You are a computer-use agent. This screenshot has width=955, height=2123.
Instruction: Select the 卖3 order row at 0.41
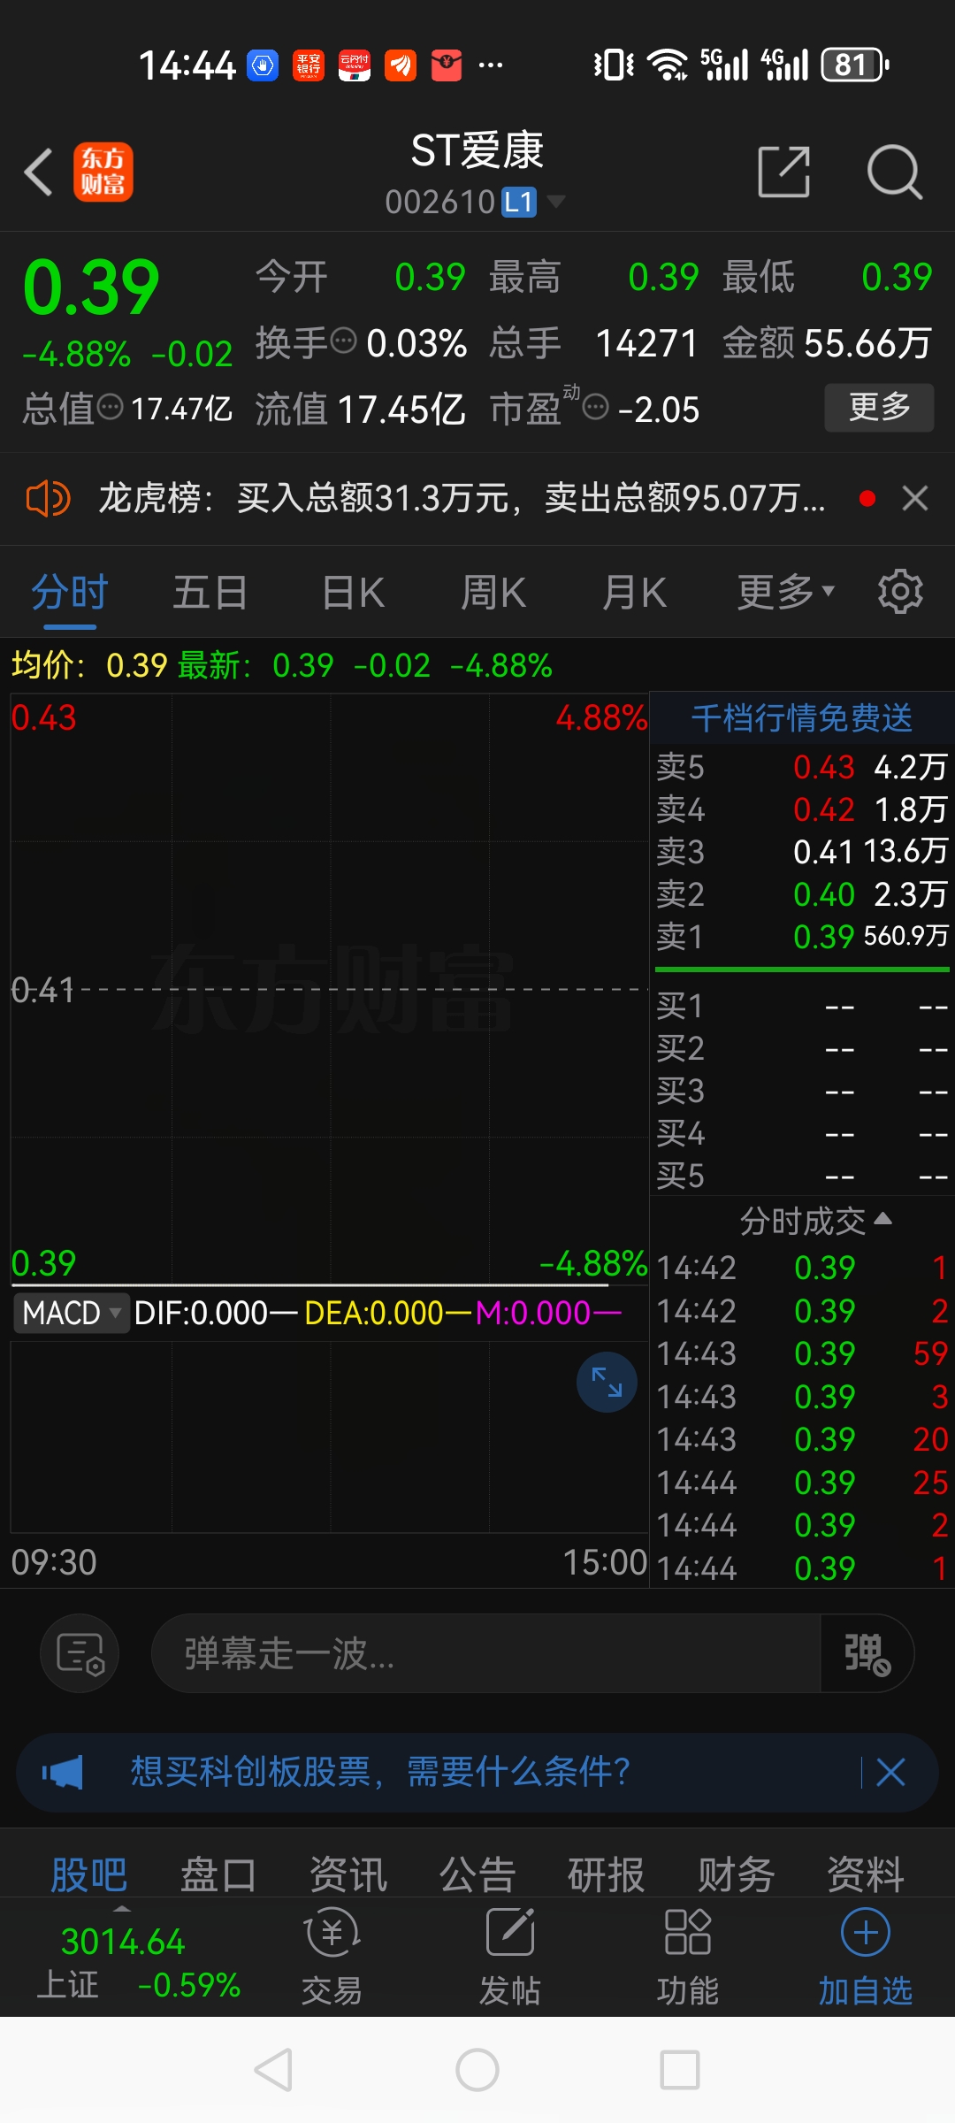click(x=802, y=852)
